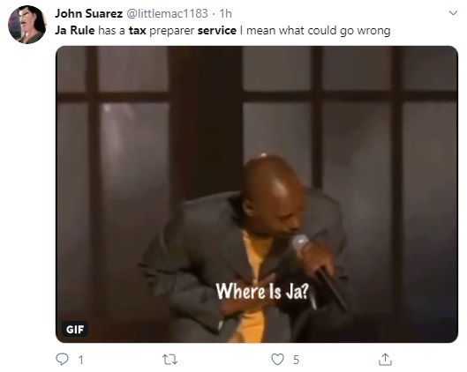Click the bold 'Ja Rule' text
Image resolution: width=467 pixels, height=372 pixels.
tap(75, 30)
